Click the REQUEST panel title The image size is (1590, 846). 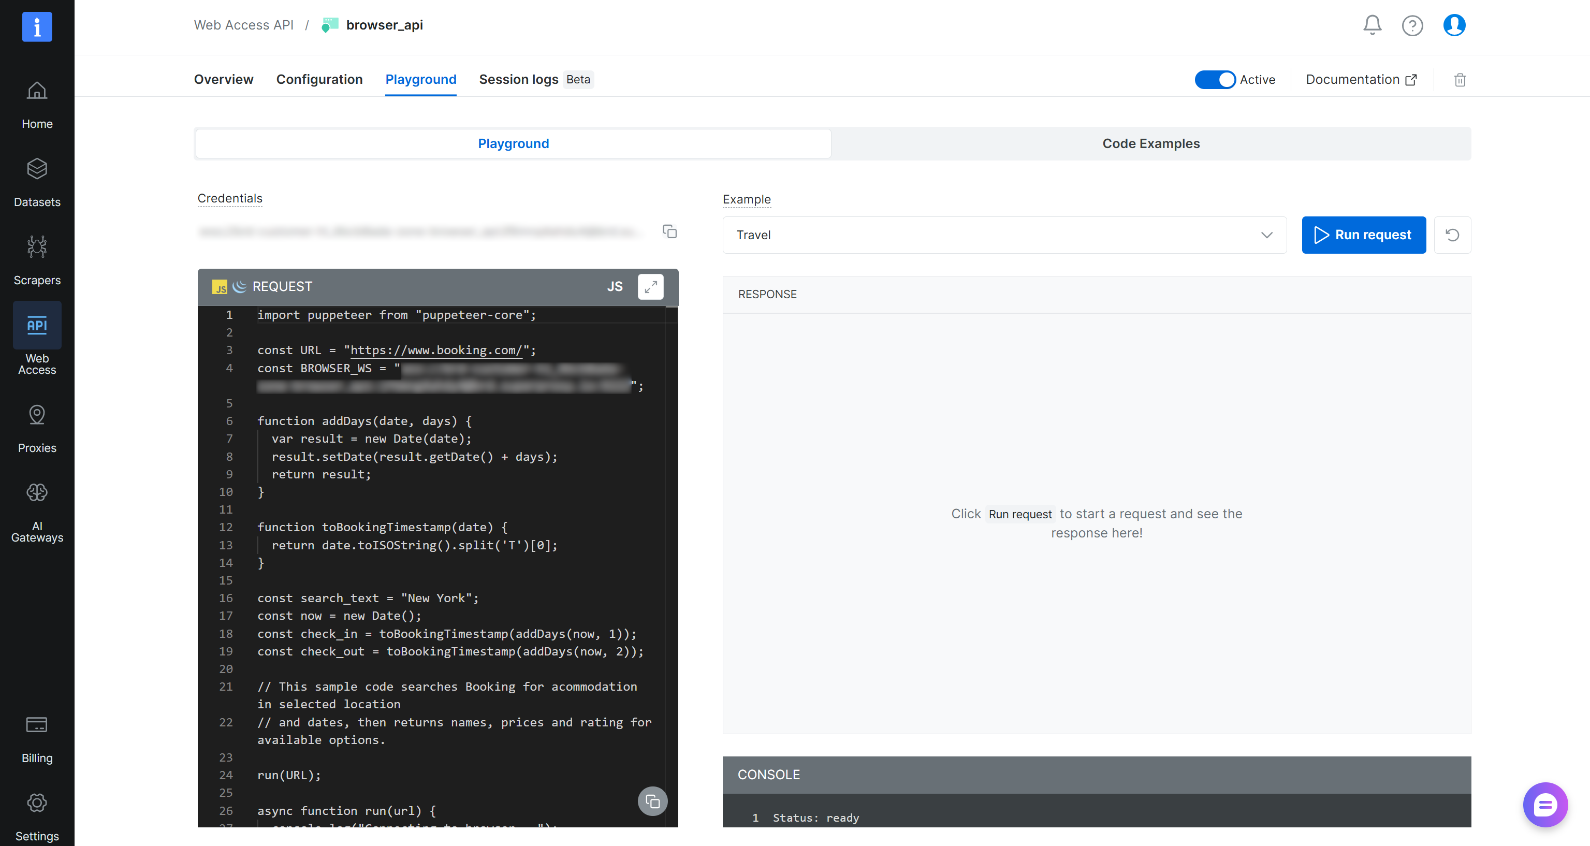[x=282, y=286]
